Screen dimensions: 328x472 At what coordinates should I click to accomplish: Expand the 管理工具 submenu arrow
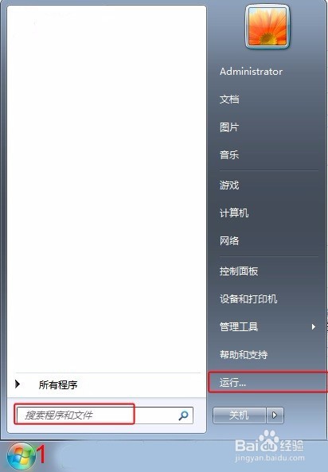tap(314, 326)
